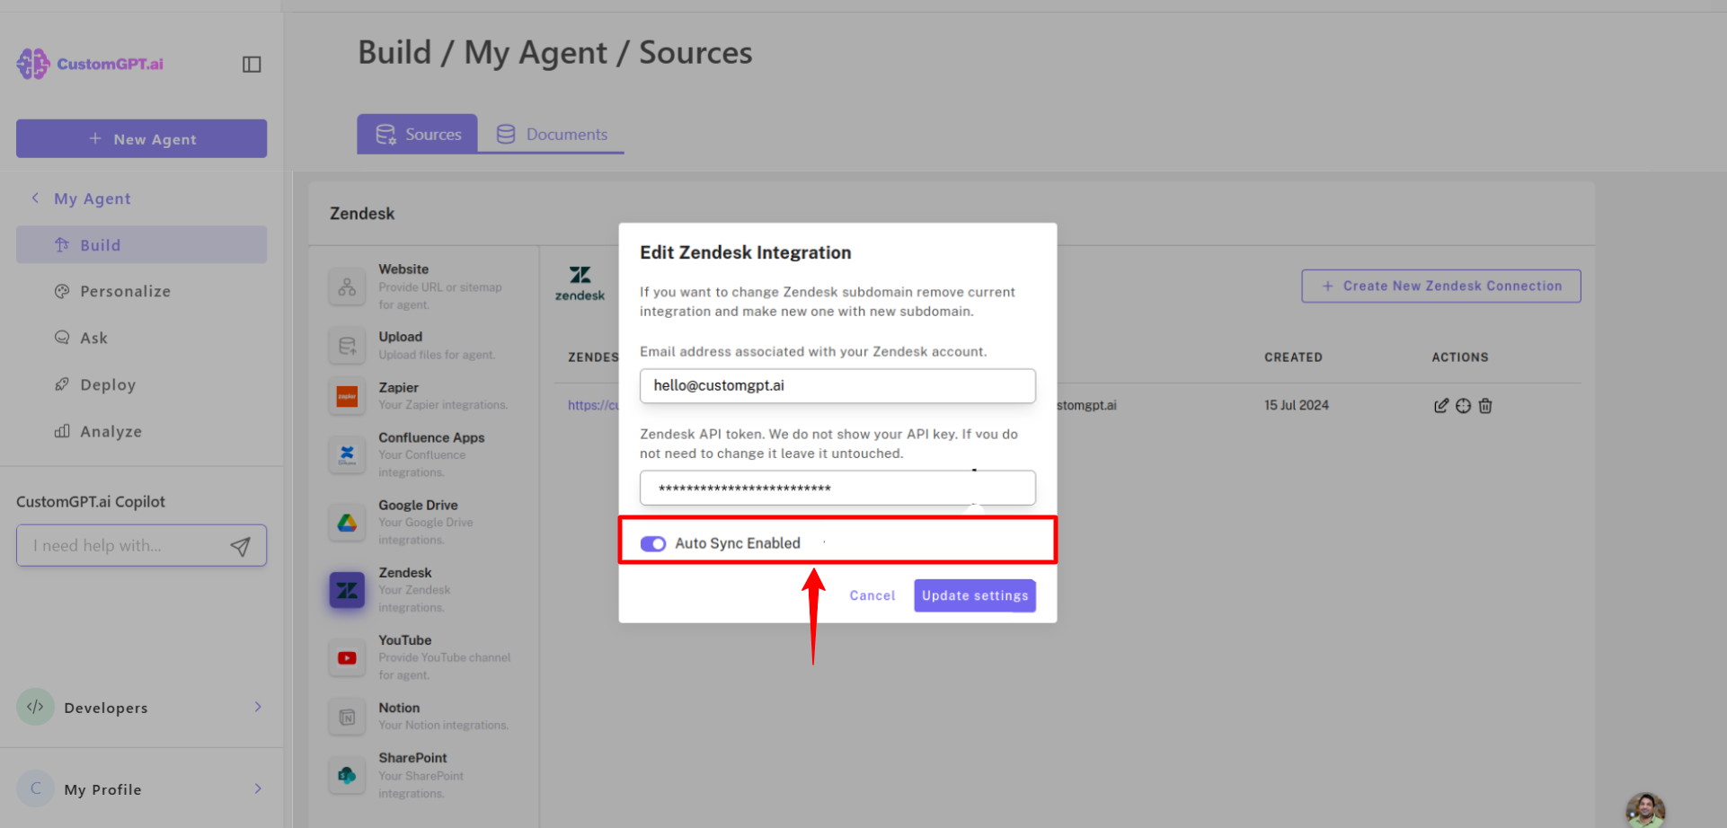Switch to the Sources tab

418,134
